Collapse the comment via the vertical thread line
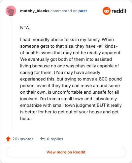 11,74
